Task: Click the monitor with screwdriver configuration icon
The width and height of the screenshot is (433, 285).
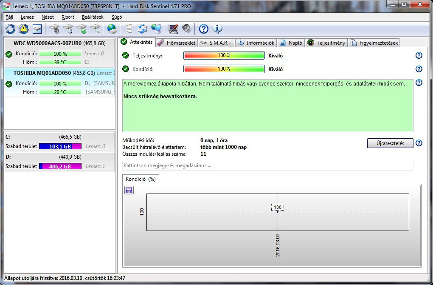Action: click(173, 29)
